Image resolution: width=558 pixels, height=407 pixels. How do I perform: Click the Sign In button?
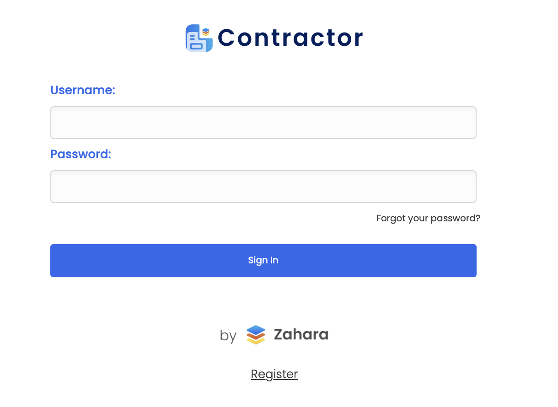pyautogui.click(x=263, y=260)
